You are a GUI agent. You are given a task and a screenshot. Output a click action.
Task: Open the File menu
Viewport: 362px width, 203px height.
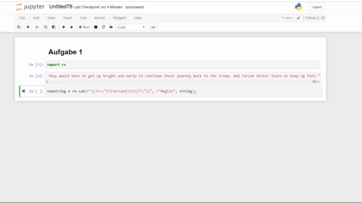[22, 18]
